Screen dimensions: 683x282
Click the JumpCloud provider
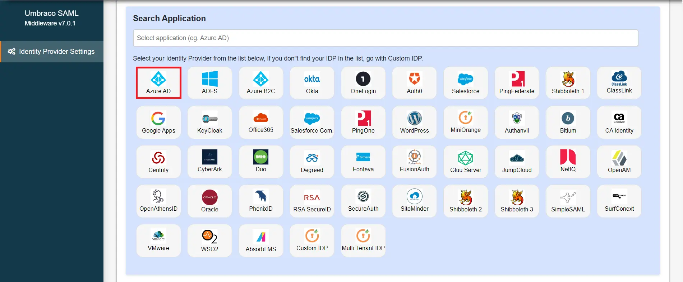click(x=517, y=162)
